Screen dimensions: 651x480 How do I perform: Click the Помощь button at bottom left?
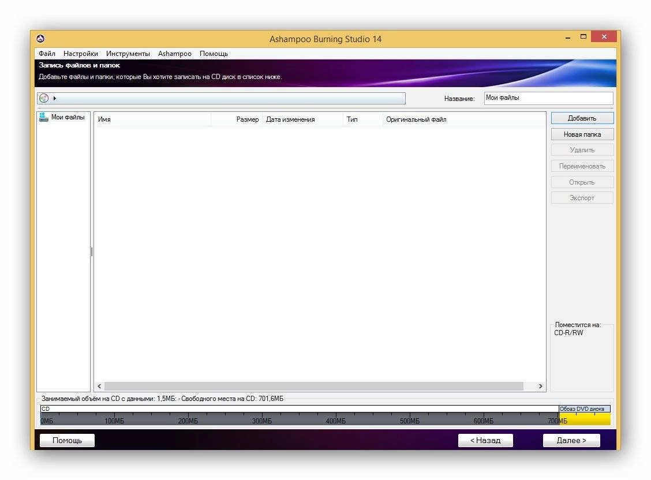point(68,440)
